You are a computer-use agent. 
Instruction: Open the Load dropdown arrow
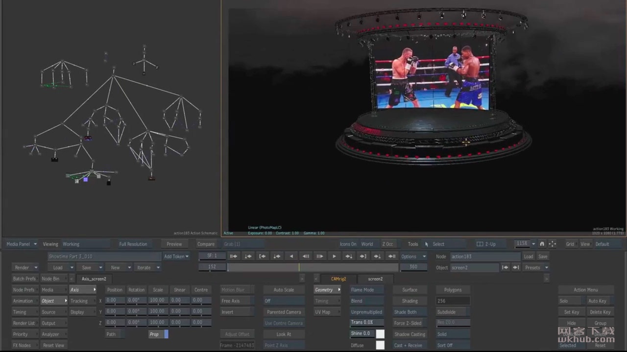click(x=72, y=267)
